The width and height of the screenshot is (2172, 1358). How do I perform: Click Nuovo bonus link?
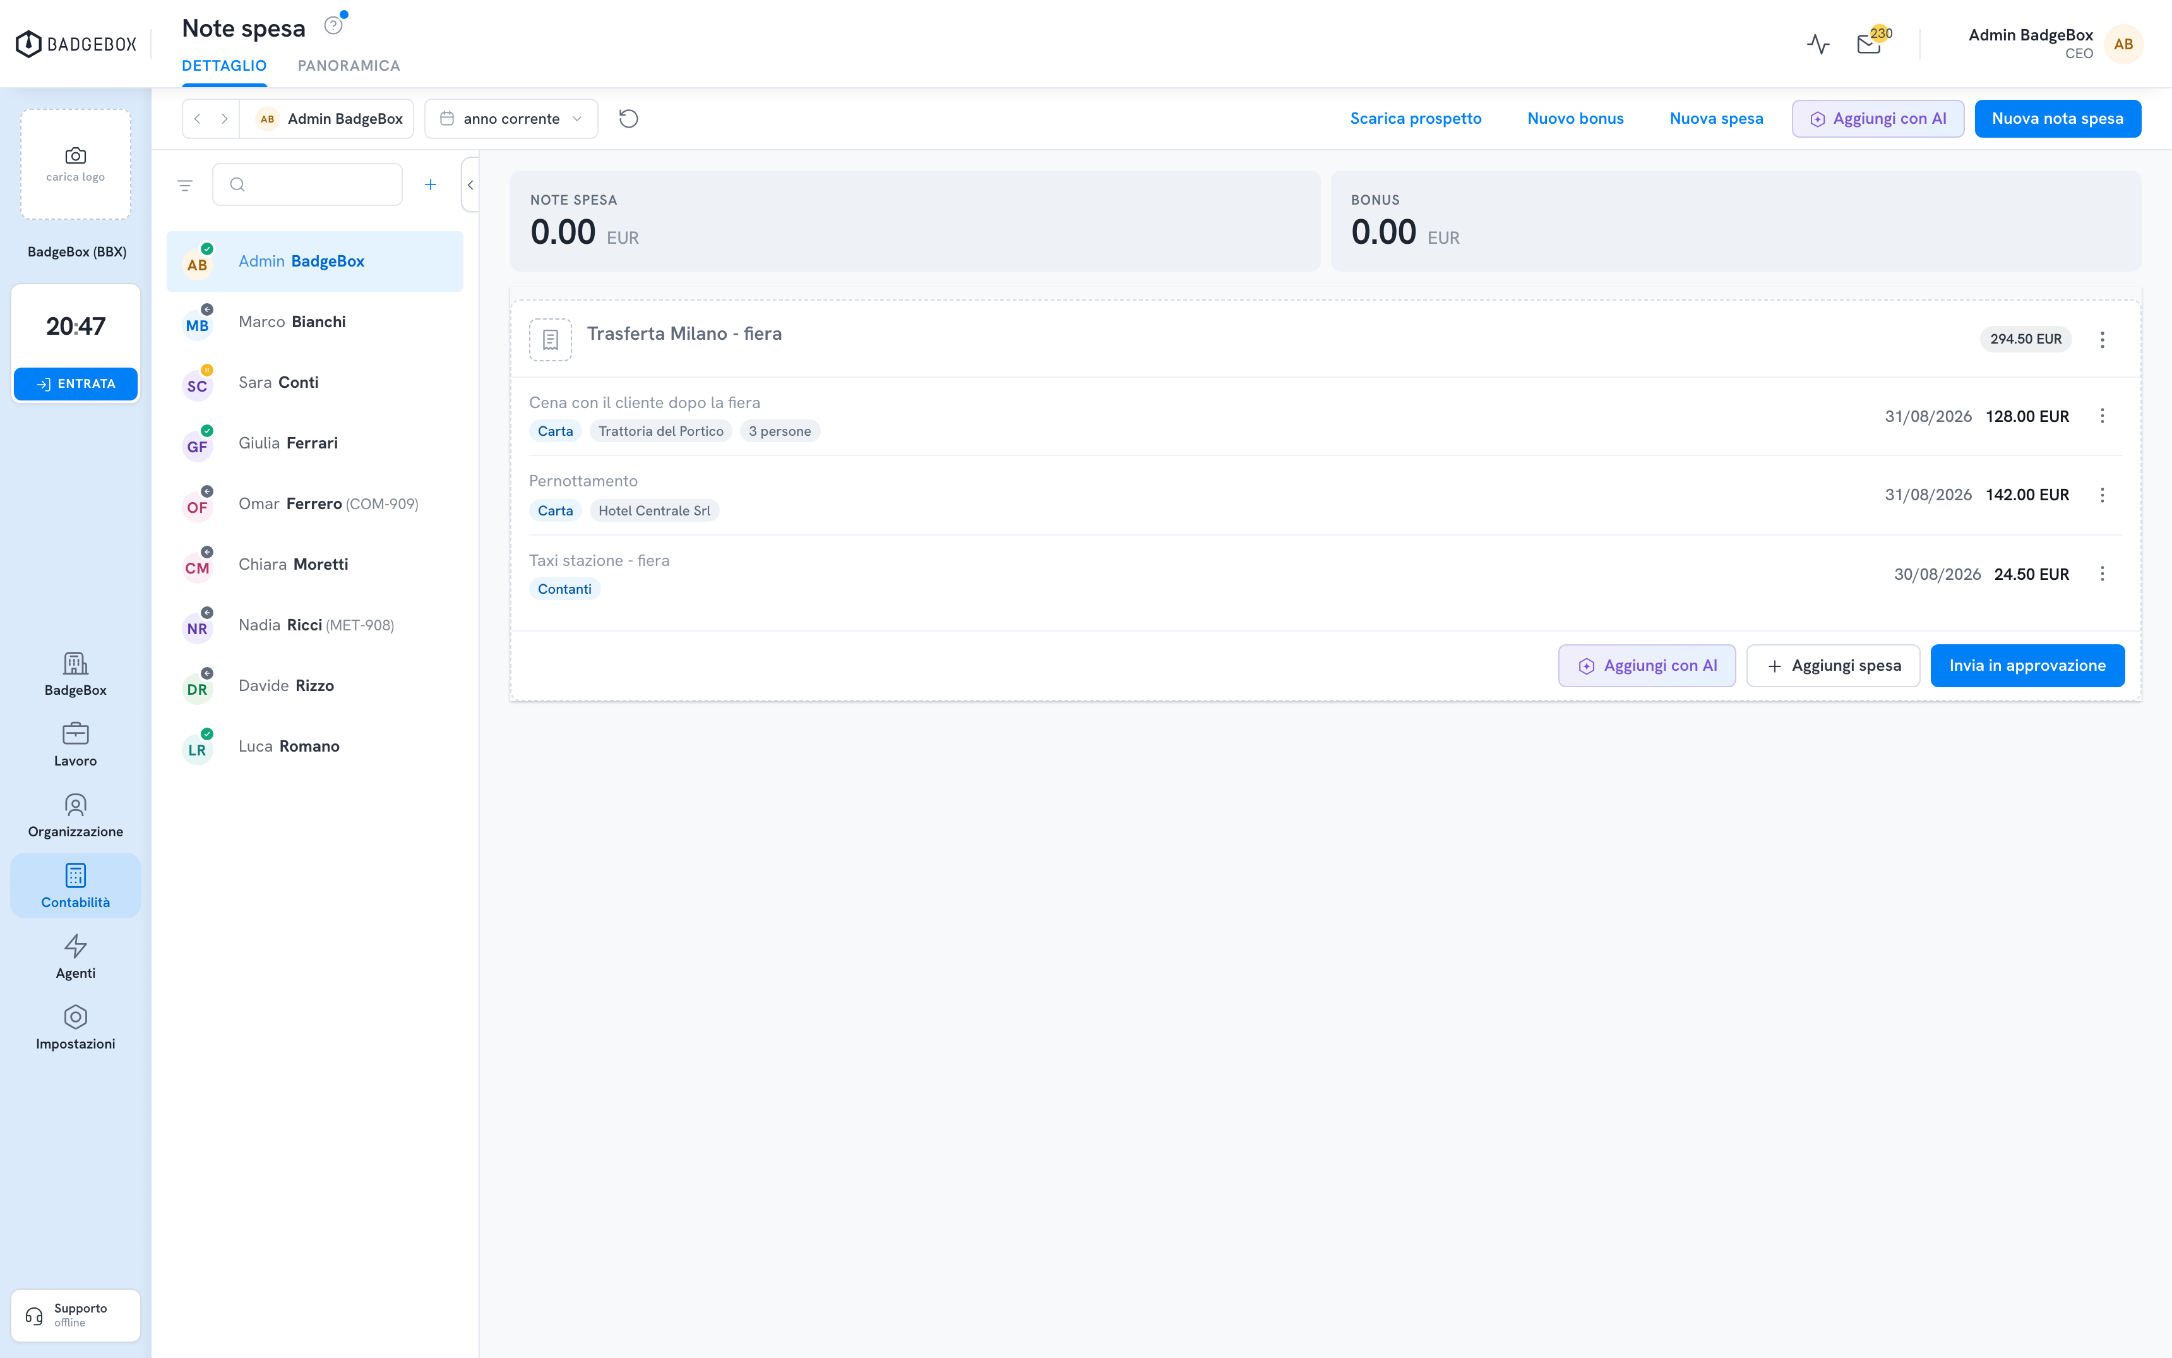click(1575, 119)
